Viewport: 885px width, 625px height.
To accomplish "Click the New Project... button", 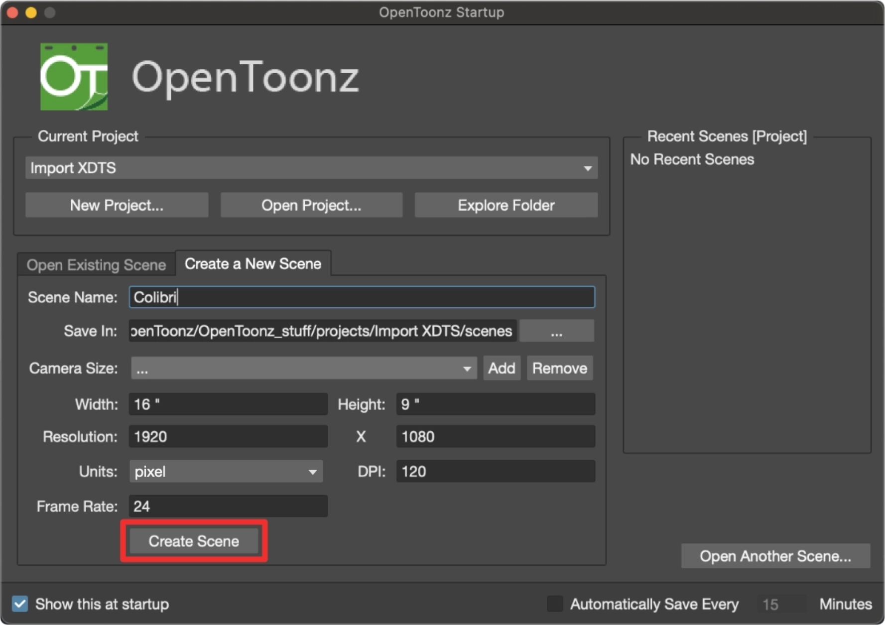I will (x=117, y=205).
